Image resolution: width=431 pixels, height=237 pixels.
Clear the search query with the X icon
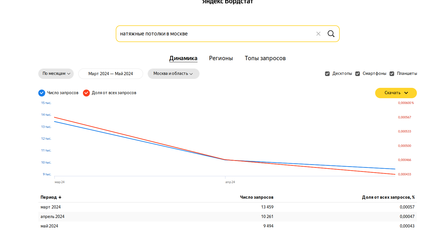coord(318,34)
